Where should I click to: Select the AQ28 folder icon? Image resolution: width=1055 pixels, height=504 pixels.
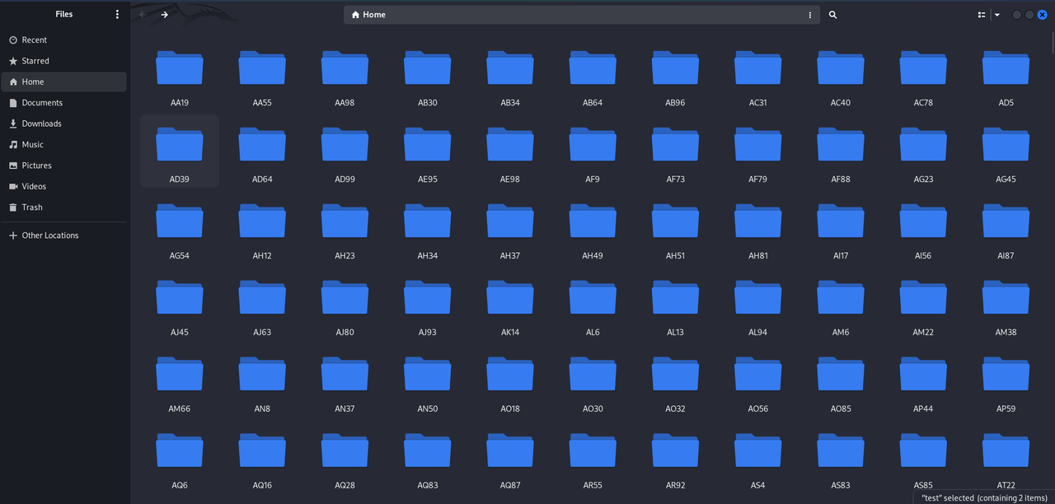tap(345, 450)
